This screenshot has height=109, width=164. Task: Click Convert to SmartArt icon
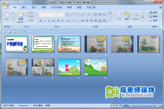tap(110, 20)
